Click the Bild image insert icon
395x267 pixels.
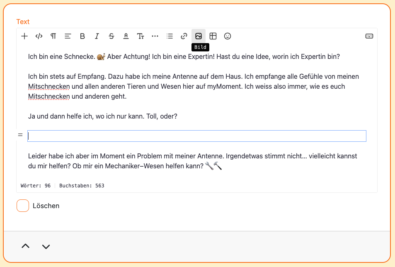(199, 36)
